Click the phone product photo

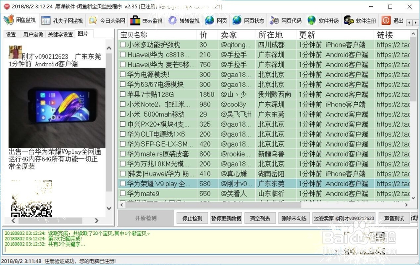click(57, 108)
